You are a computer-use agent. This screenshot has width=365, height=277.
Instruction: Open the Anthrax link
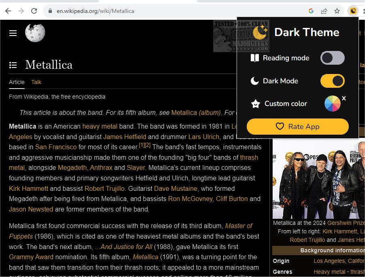101,167
